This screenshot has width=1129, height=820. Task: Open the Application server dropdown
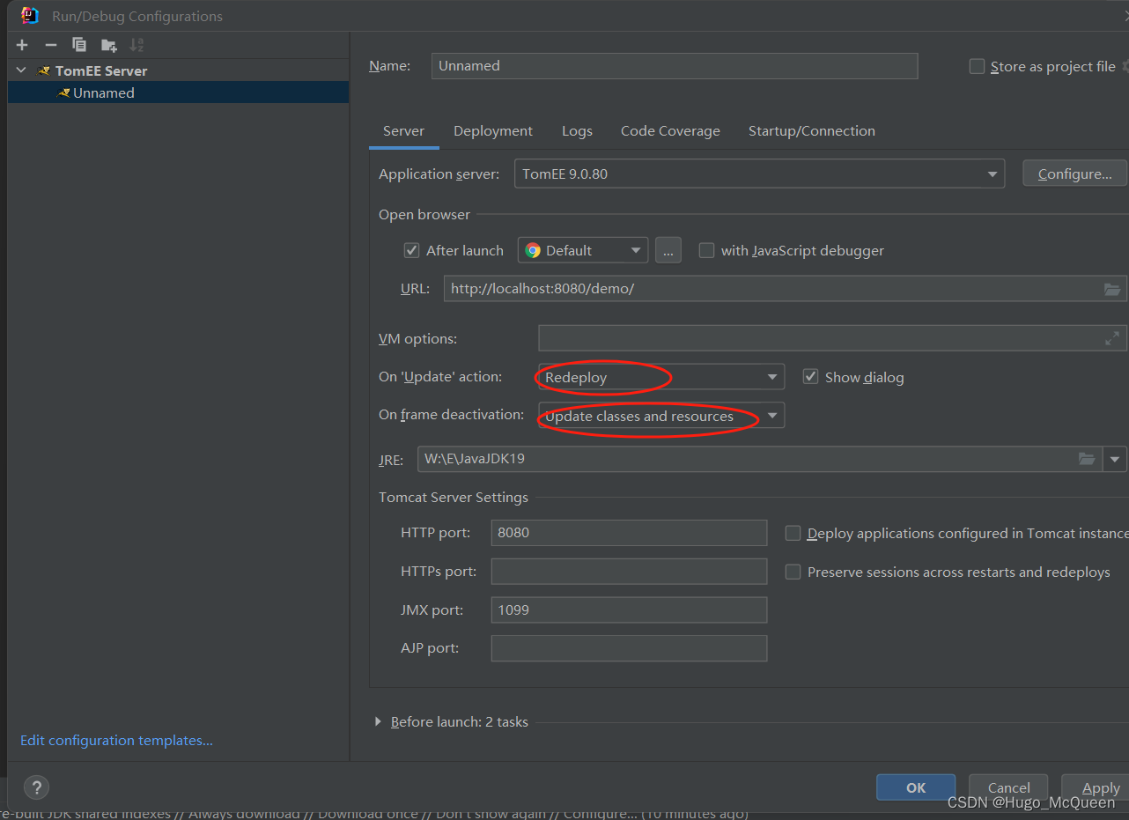pos(759,174)
